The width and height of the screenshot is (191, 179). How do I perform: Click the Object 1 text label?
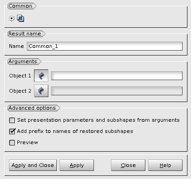pos(20,76)
